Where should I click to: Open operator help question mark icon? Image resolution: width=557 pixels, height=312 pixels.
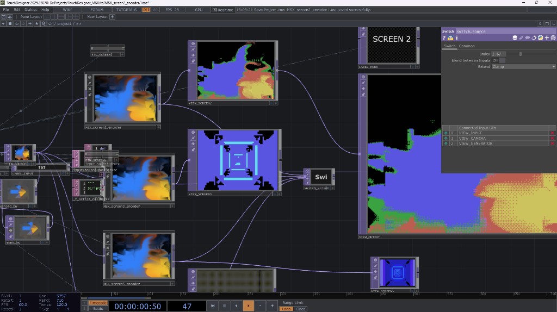pyautogui.click(x=444, y=38)
